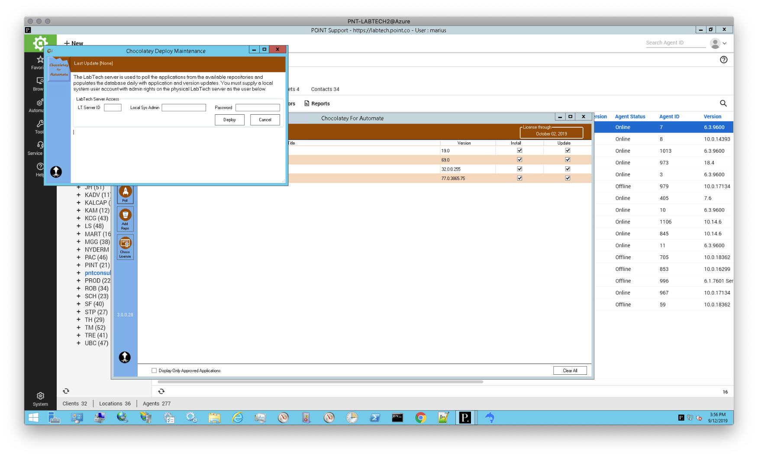
Task: Toggle Install checkbox for version 19.0
Action: [x=519, y=151]
